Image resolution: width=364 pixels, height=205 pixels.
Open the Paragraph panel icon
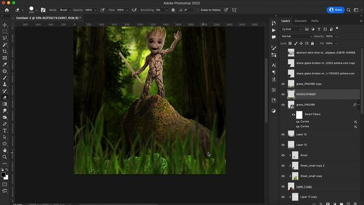274,72
